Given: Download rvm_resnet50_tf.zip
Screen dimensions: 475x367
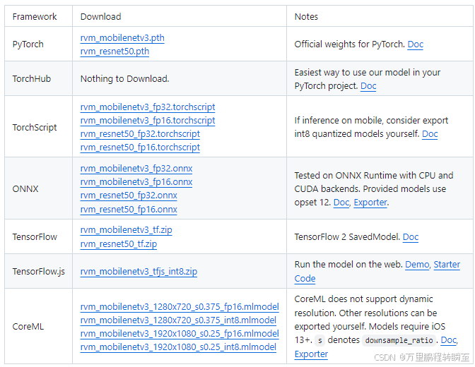Looking at the screenshot, I should click(119, 244).
